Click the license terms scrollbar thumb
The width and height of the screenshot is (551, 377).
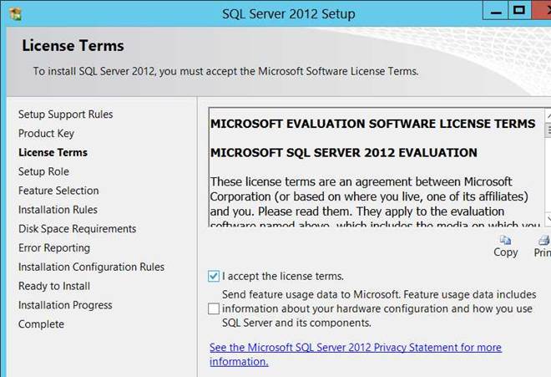pyautogui.click(x=548, y=130)
